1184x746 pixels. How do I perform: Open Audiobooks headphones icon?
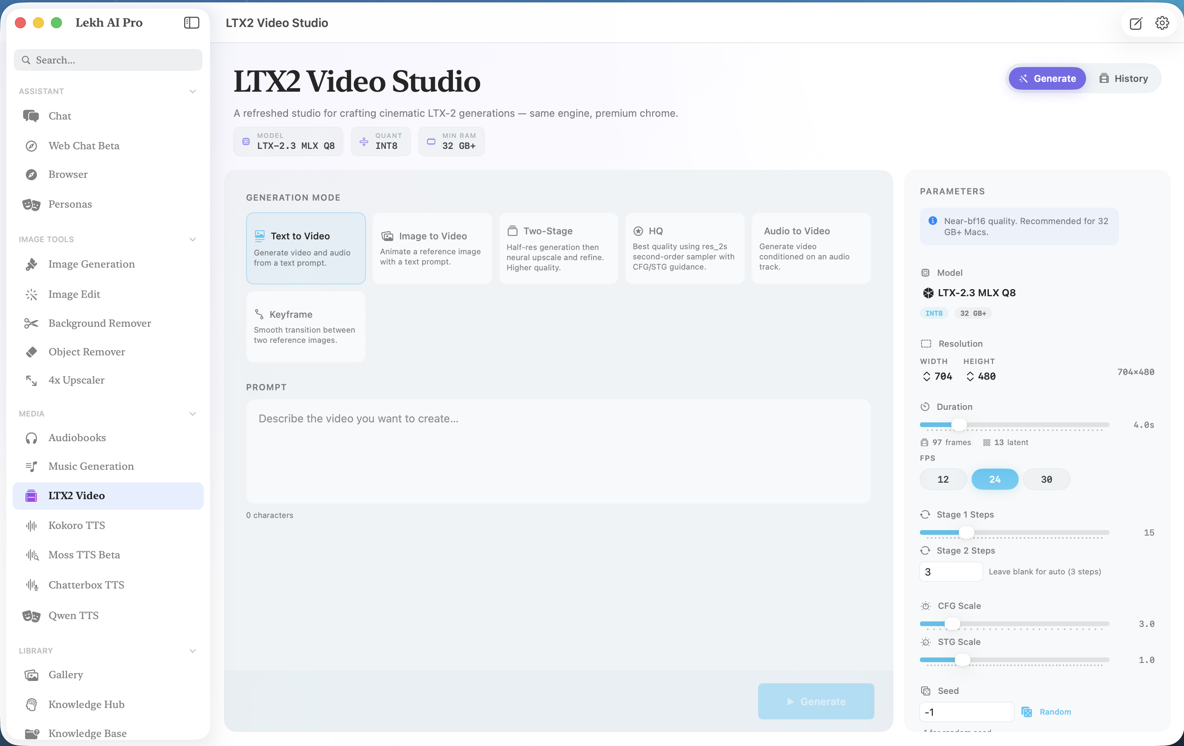[31, 438]
